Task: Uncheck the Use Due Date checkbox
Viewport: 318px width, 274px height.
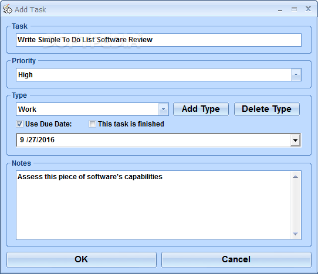Action: pyautogui.click(x=19, y=124)
